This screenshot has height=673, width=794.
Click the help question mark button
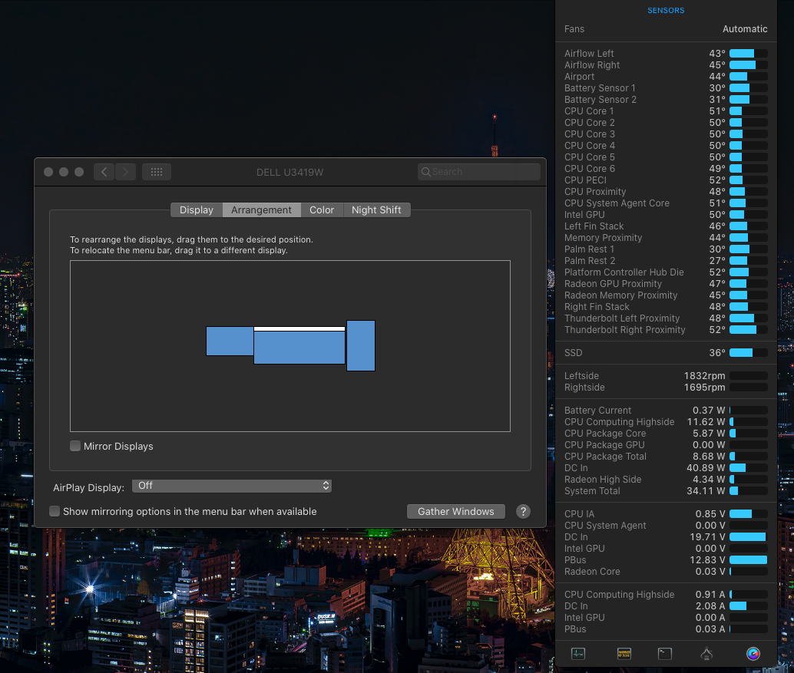(523, 512)
